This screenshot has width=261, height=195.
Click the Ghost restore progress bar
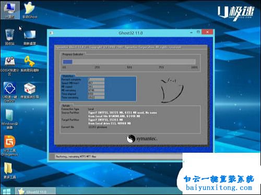click(x=129, y=62)
